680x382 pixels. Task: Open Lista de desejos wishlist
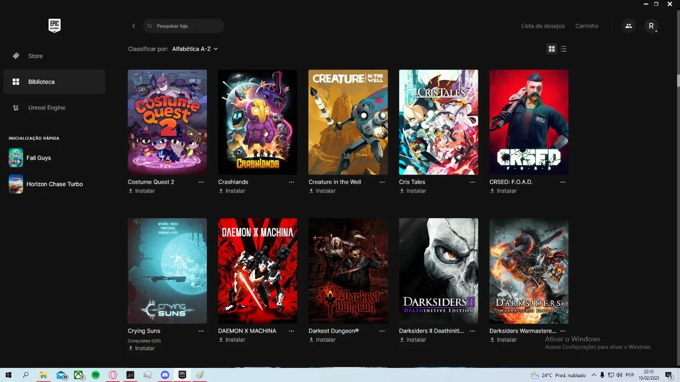point(543,26)
